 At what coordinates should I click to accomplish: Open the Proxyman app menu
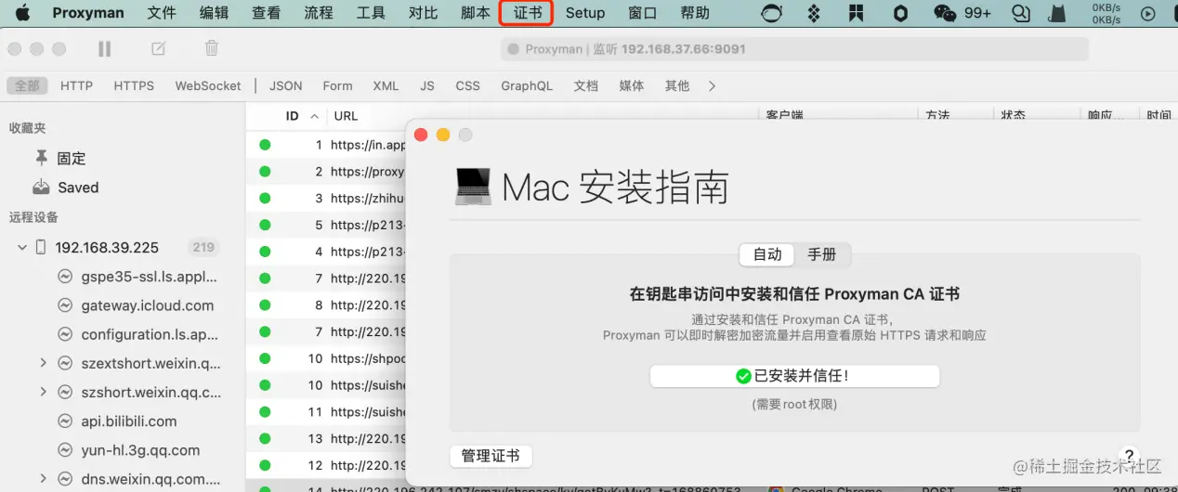(89, 13)
